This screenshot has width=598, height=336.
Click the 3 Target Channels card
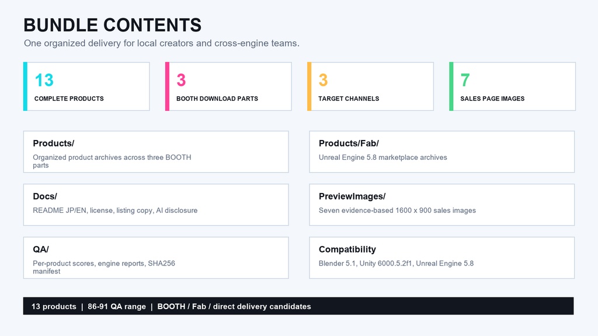tap(370, 86)
